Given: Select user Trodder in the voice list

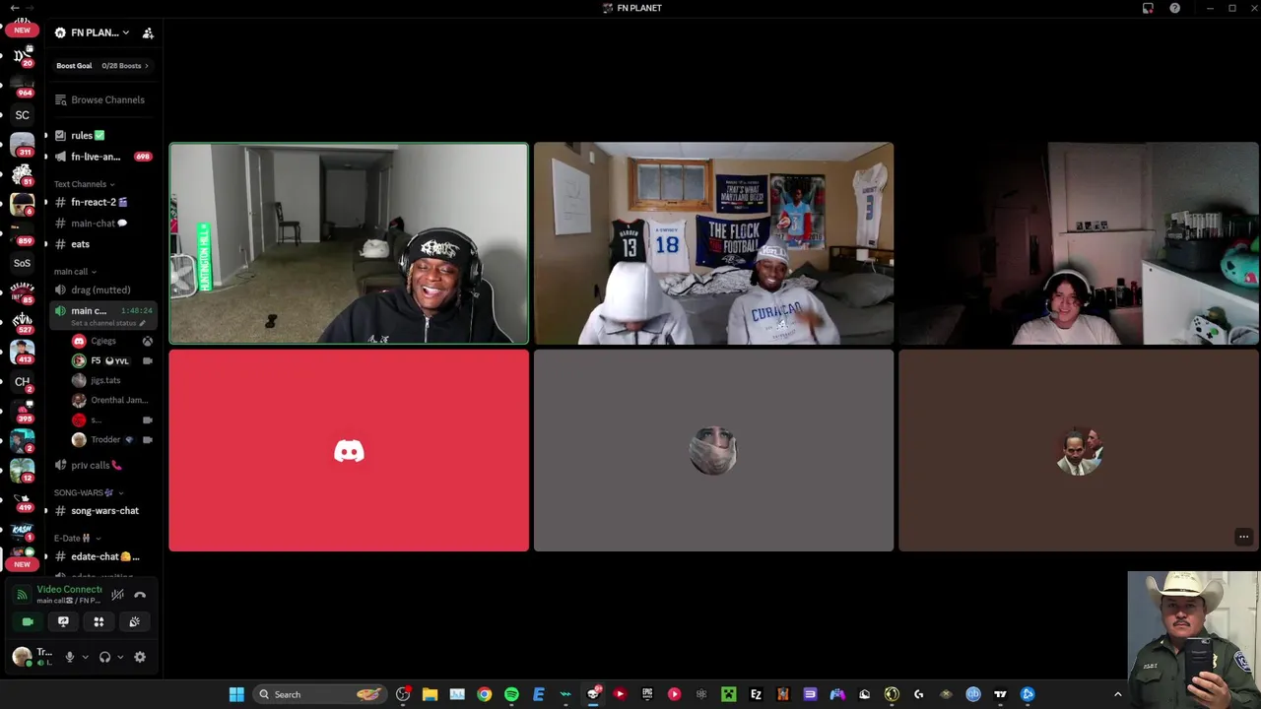Looking at the screenshot, I should point(111,439).
